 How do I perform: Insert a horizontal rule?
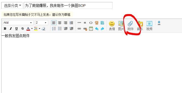79,23
